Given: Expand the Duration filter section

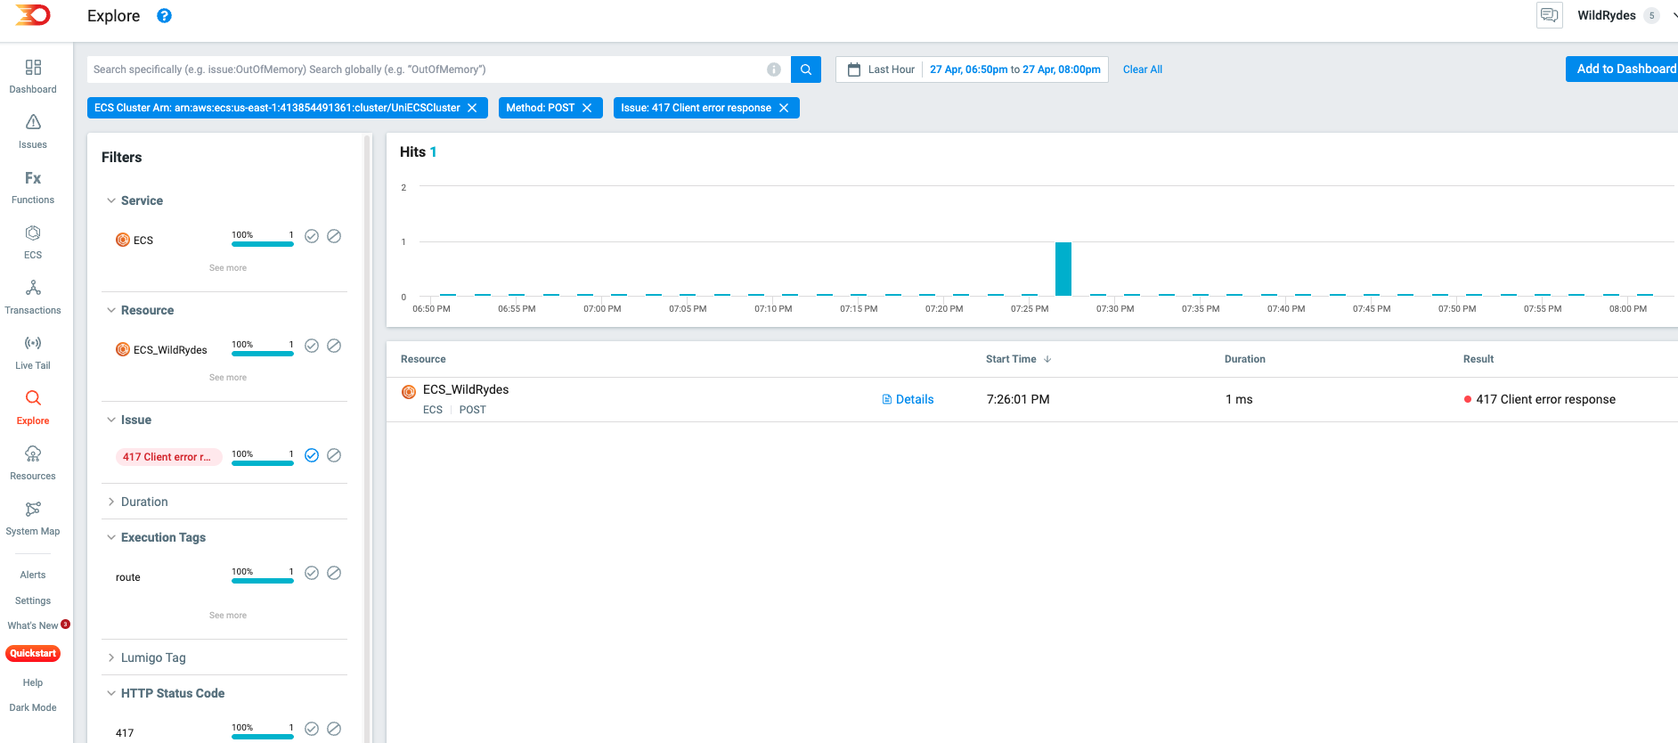Looking at the screenshot, I should point(111,502).
